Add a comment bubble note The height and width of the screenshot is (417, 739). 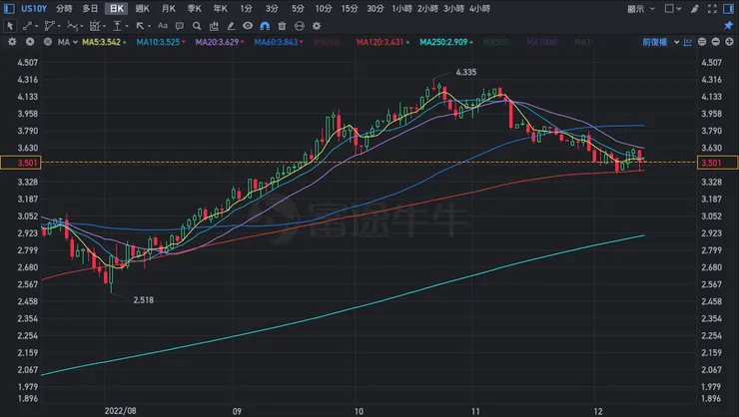click(x=180, y=26)
